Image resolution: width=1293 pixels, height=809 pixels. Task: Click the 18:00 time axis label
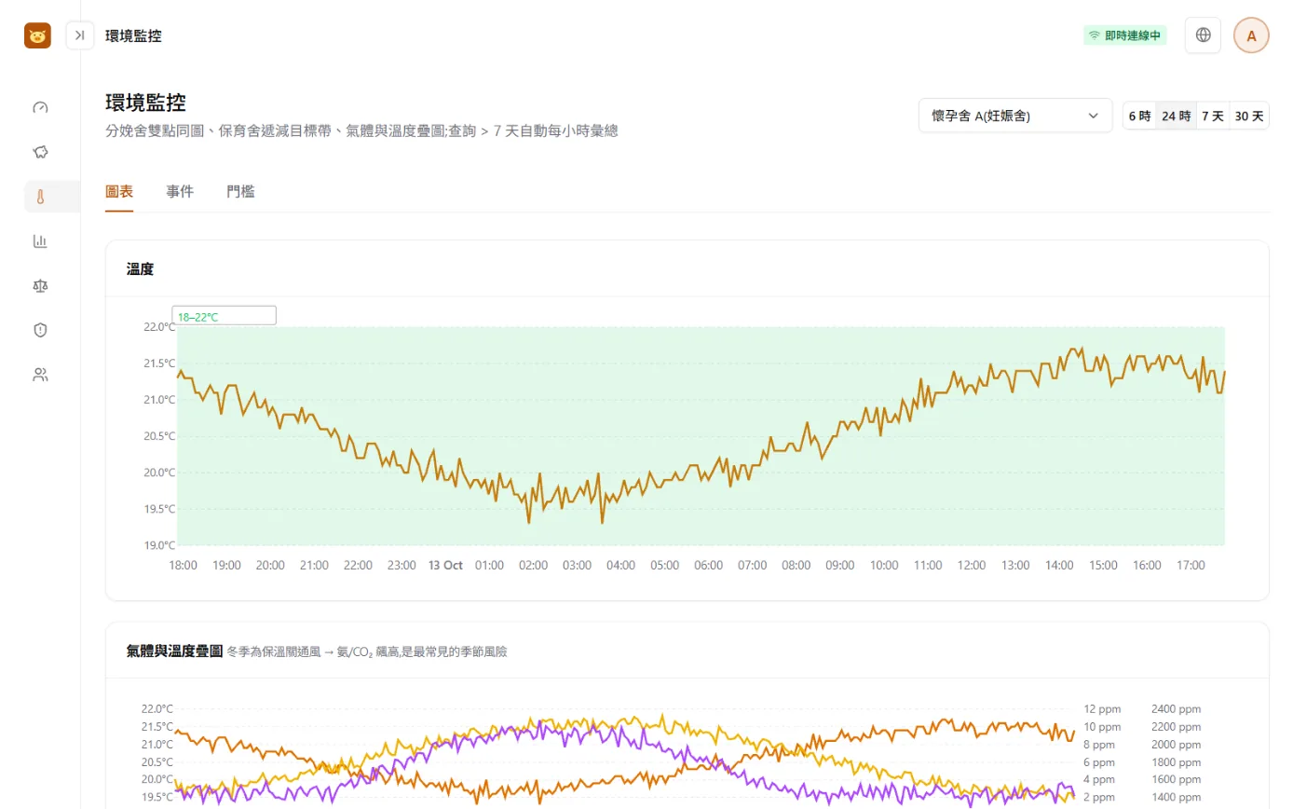[183, 566]
